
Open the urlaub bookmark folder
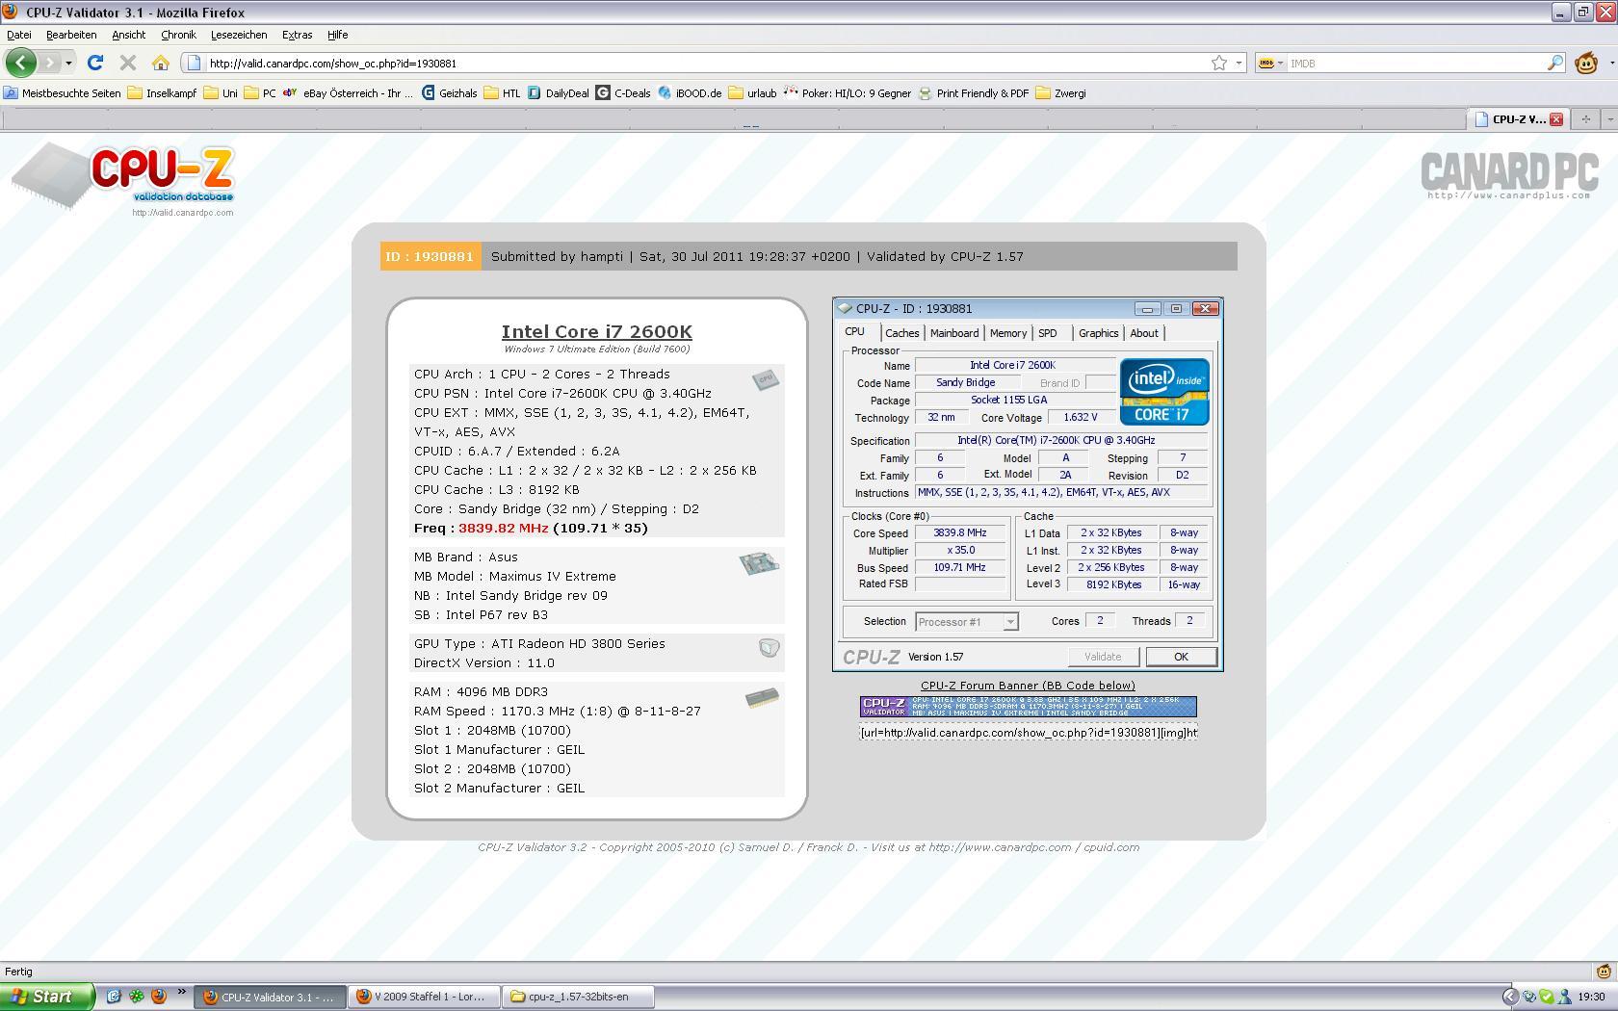pyautogui.click(x=752, y=93)
